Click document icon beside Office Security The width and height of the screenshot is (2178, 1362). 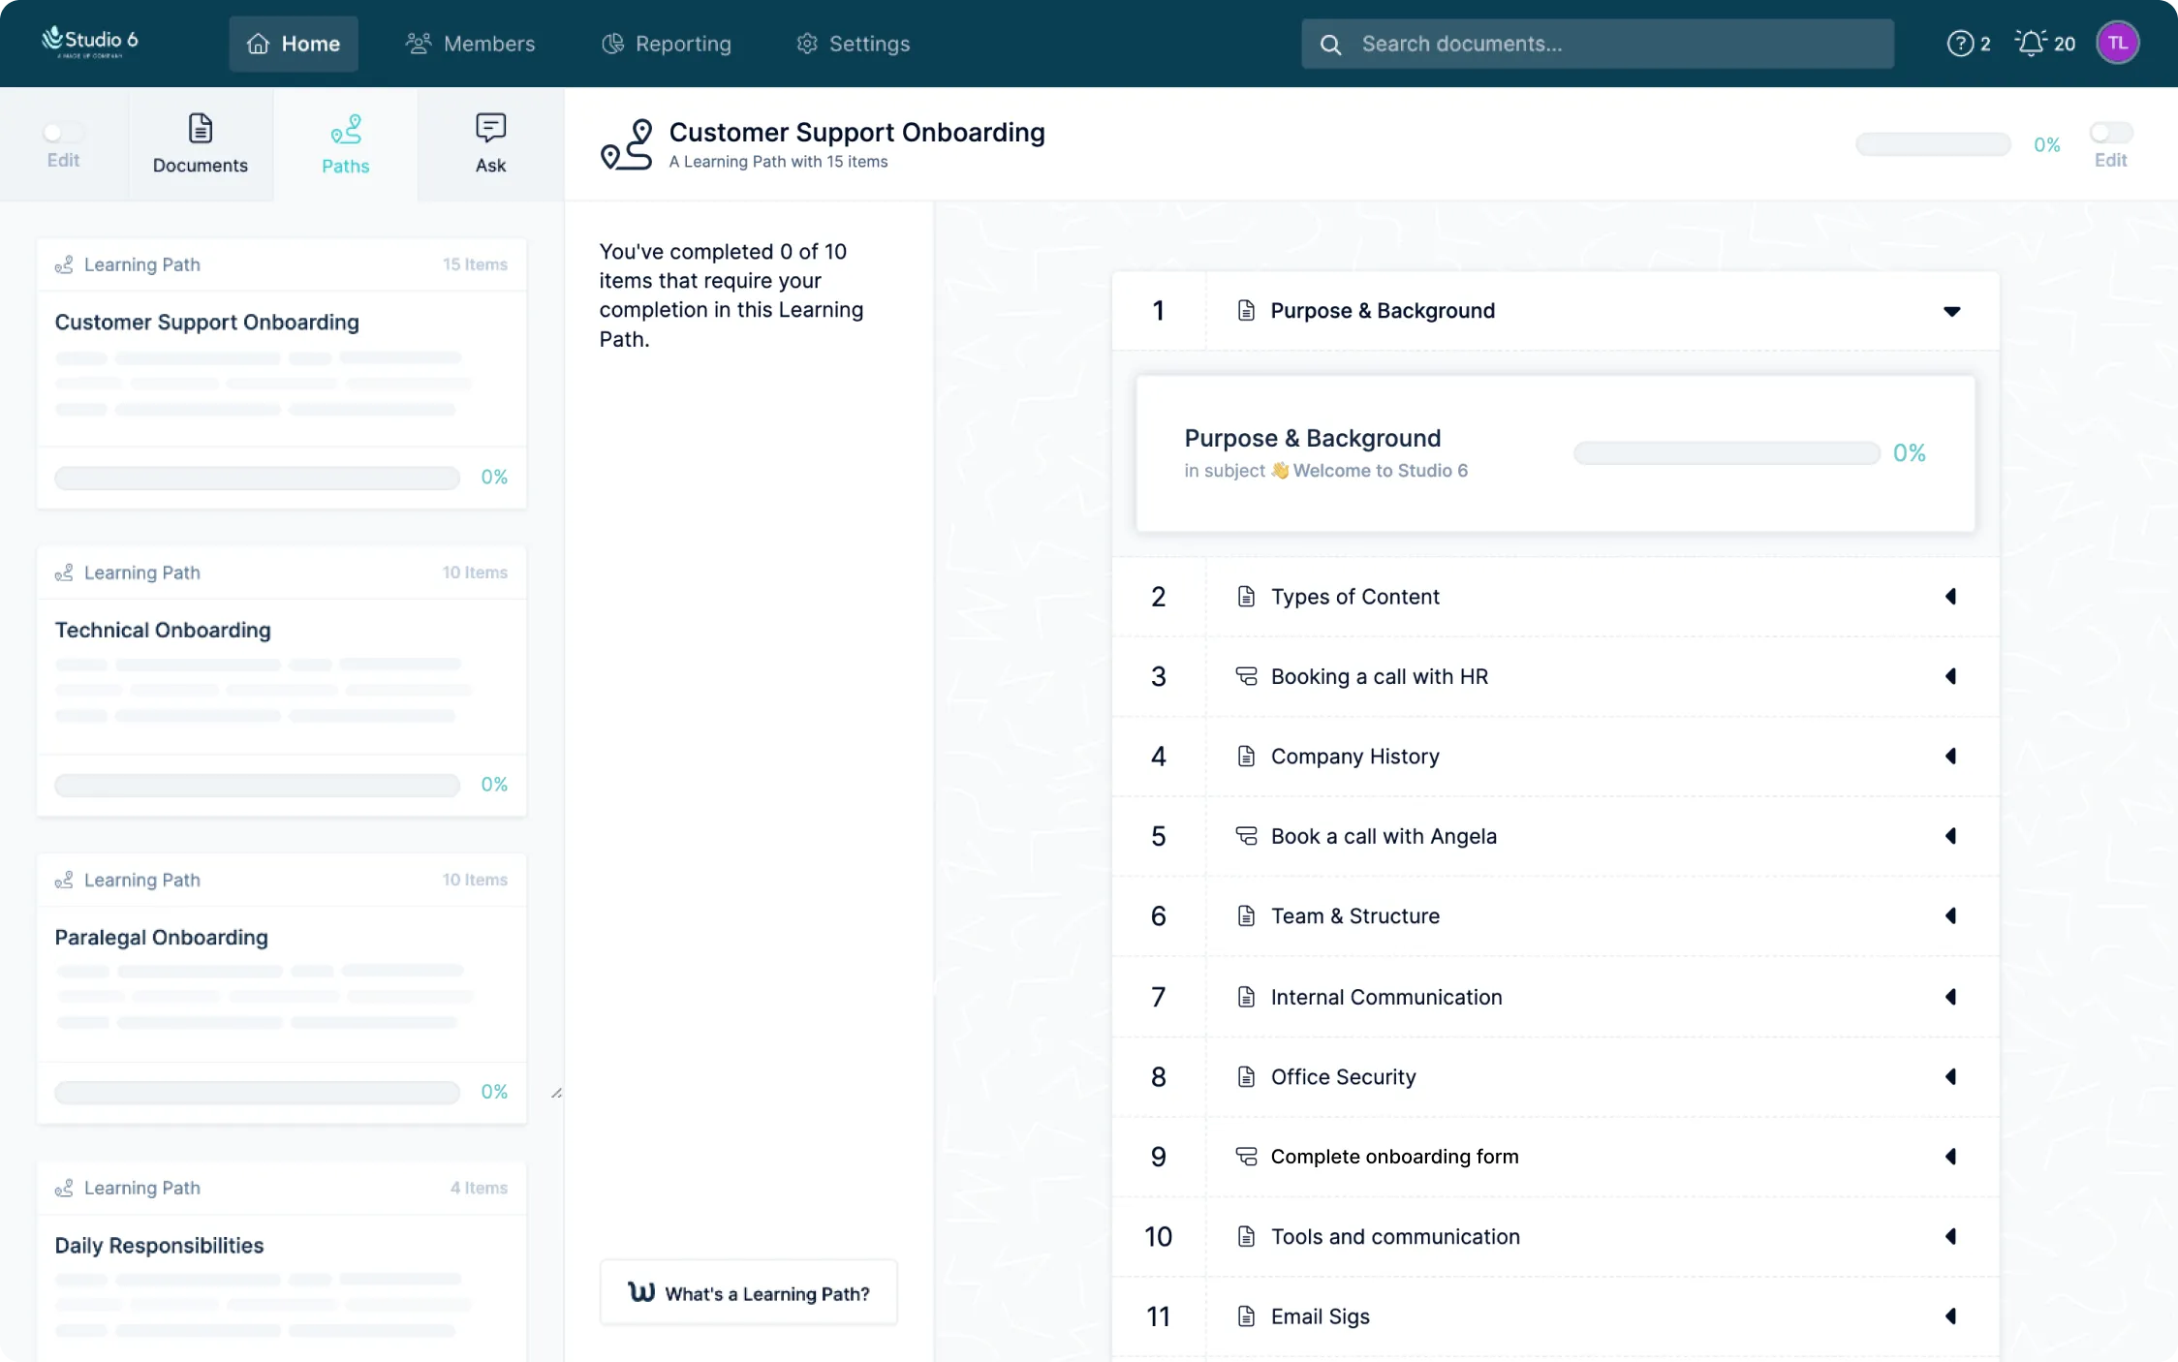[1246, 1076]
